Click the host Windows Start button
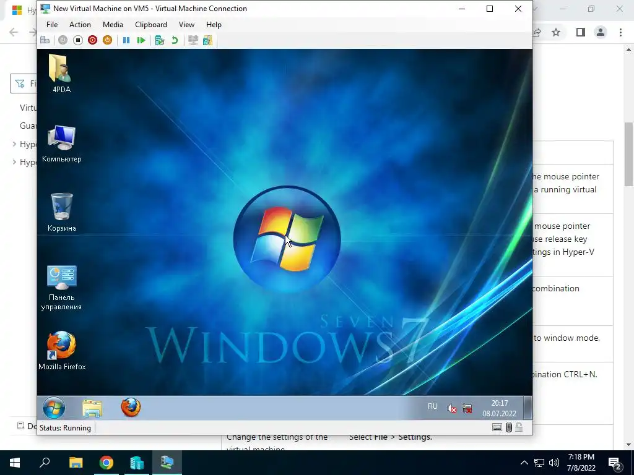Screen dimensions: 634x475 coord(15,463)
